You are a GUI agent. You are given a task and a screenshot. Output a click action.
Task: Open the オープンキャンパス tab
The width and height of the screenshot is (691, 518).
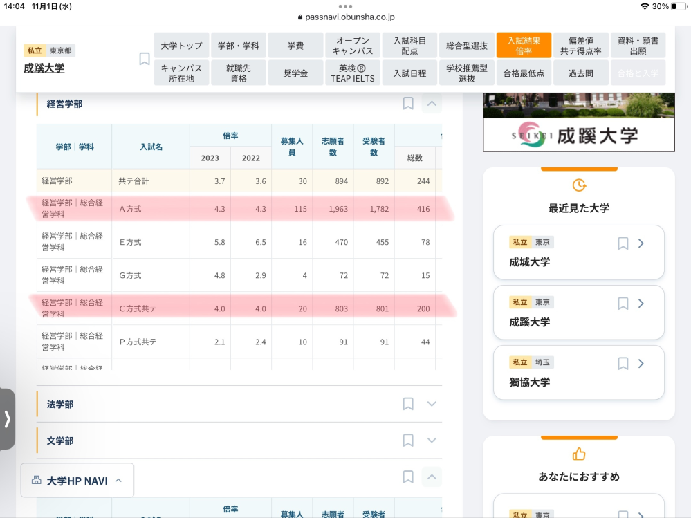pos(353,46)
